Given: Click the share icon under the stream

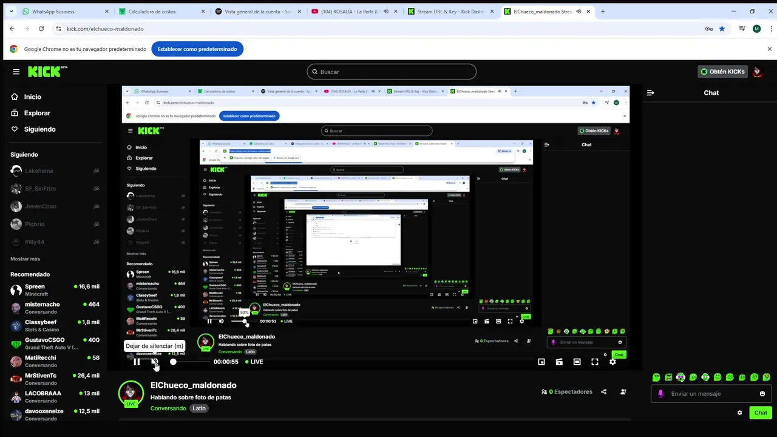Looking at the screenshot, I should click(603, 392).
